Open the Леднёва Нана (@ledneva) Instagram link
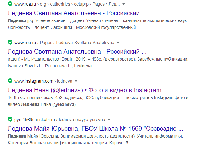201x149 pixels. 84,90
